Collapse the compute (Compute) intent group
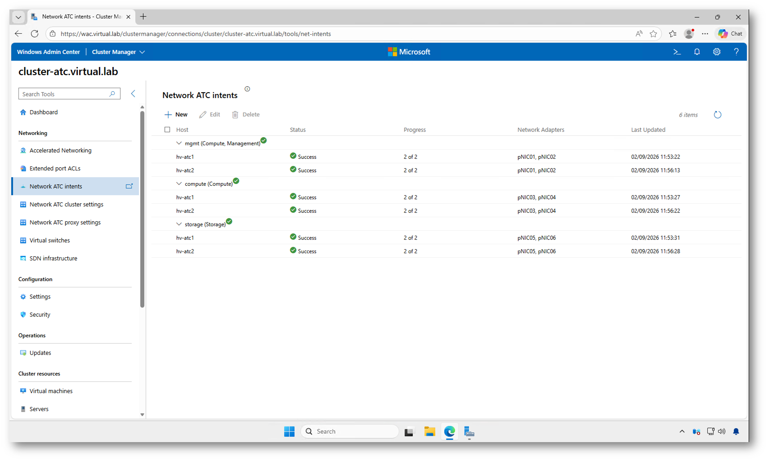This screenshot has width=768, height=461. (x=179, y=184)
